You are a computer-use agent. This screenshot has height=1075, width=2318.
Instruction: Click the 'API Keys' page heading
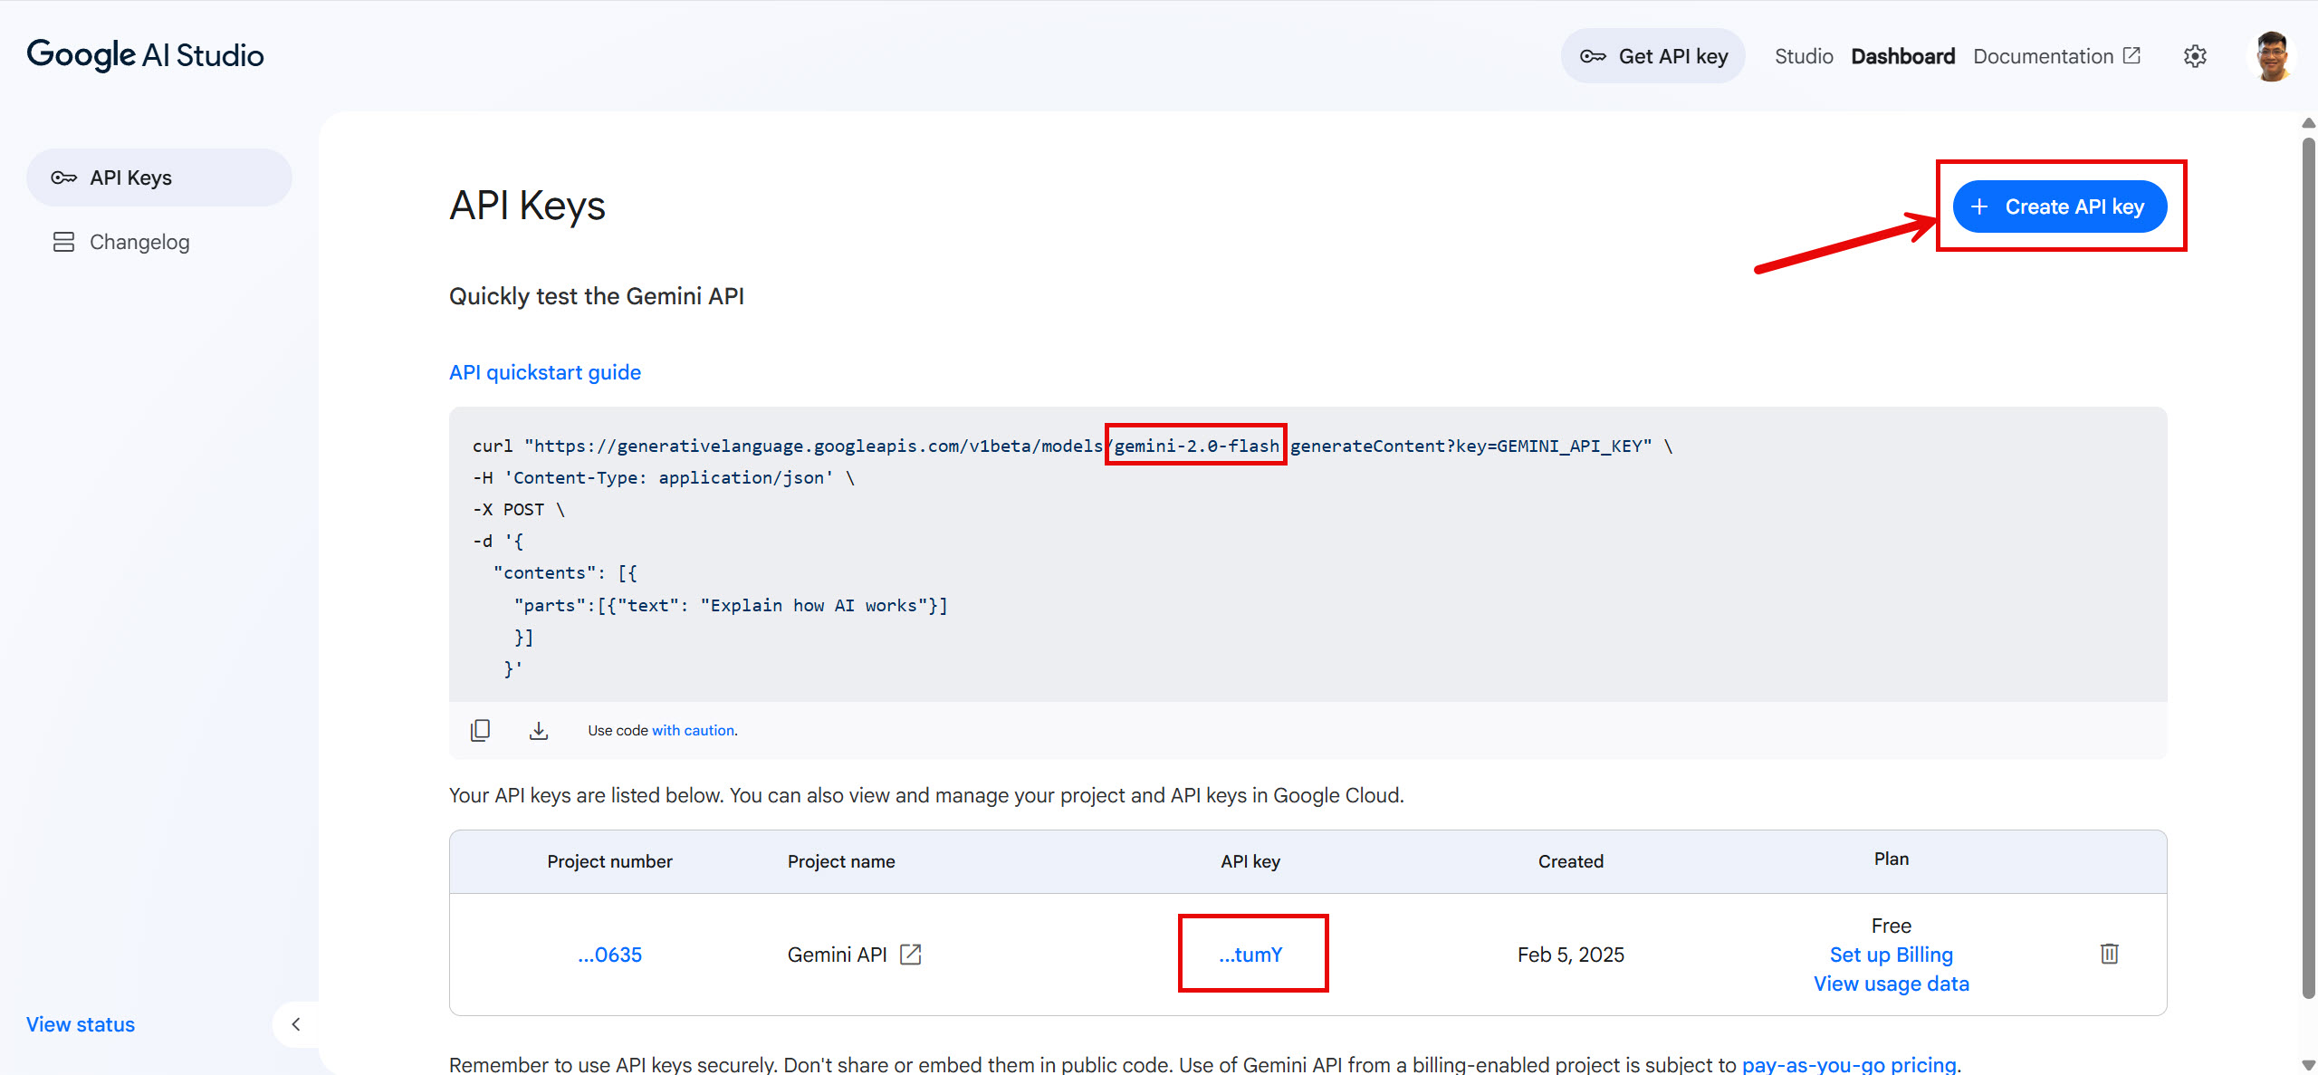(x=527, y=206)
